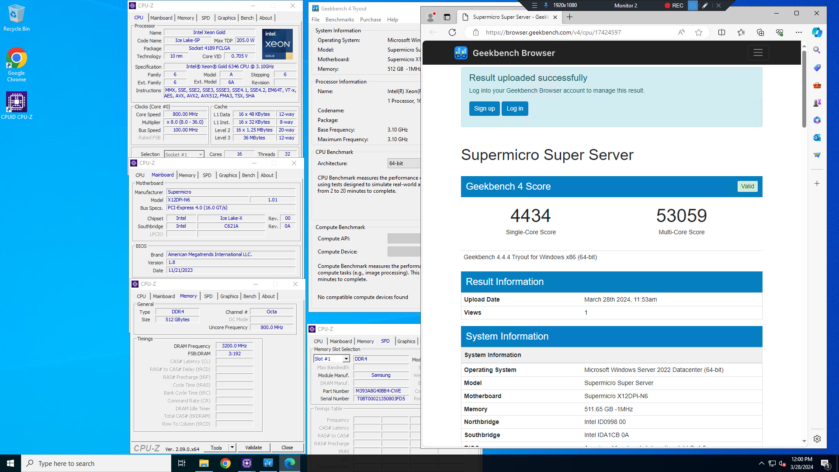Image resolution: width=839 pixels, height=472 pixels.
Task: Show hidden system tray icons chevron
Action: pyautogui.click(x=761, y=463)
